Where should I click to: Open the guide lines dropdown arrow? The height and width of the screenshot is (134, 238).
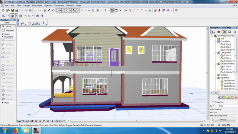(63, 10)
